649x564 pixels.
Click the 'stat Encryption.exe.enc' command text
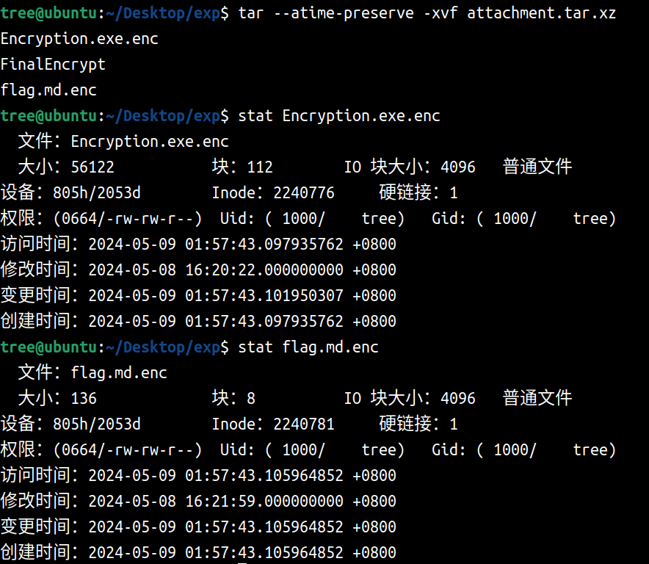coord(339,116)
